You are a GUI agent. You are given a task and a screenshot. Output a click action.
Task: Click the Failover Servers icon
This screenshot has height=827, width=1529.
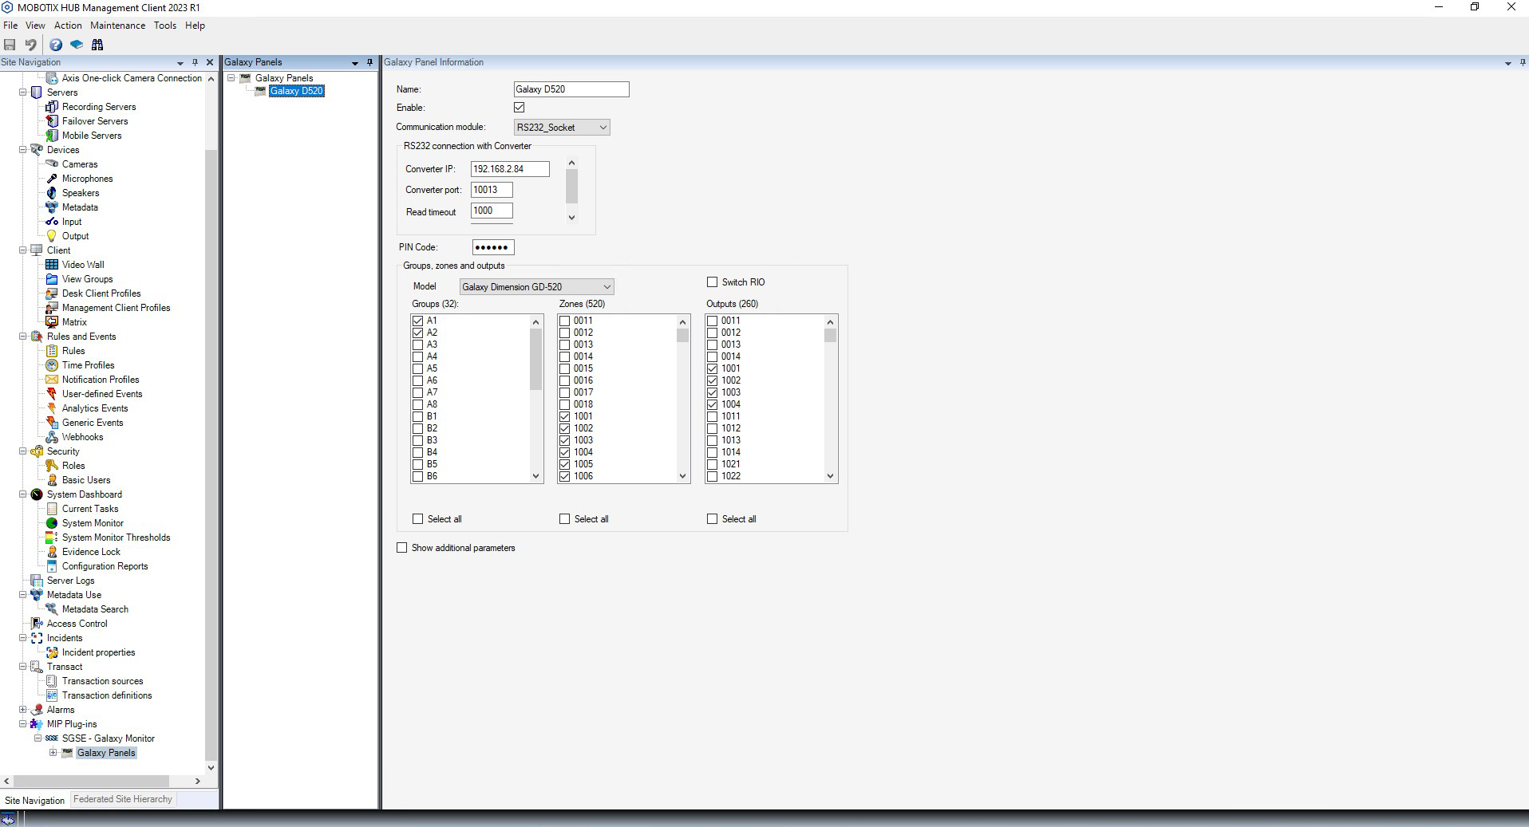pyautogui.click(x=52, y=121)
